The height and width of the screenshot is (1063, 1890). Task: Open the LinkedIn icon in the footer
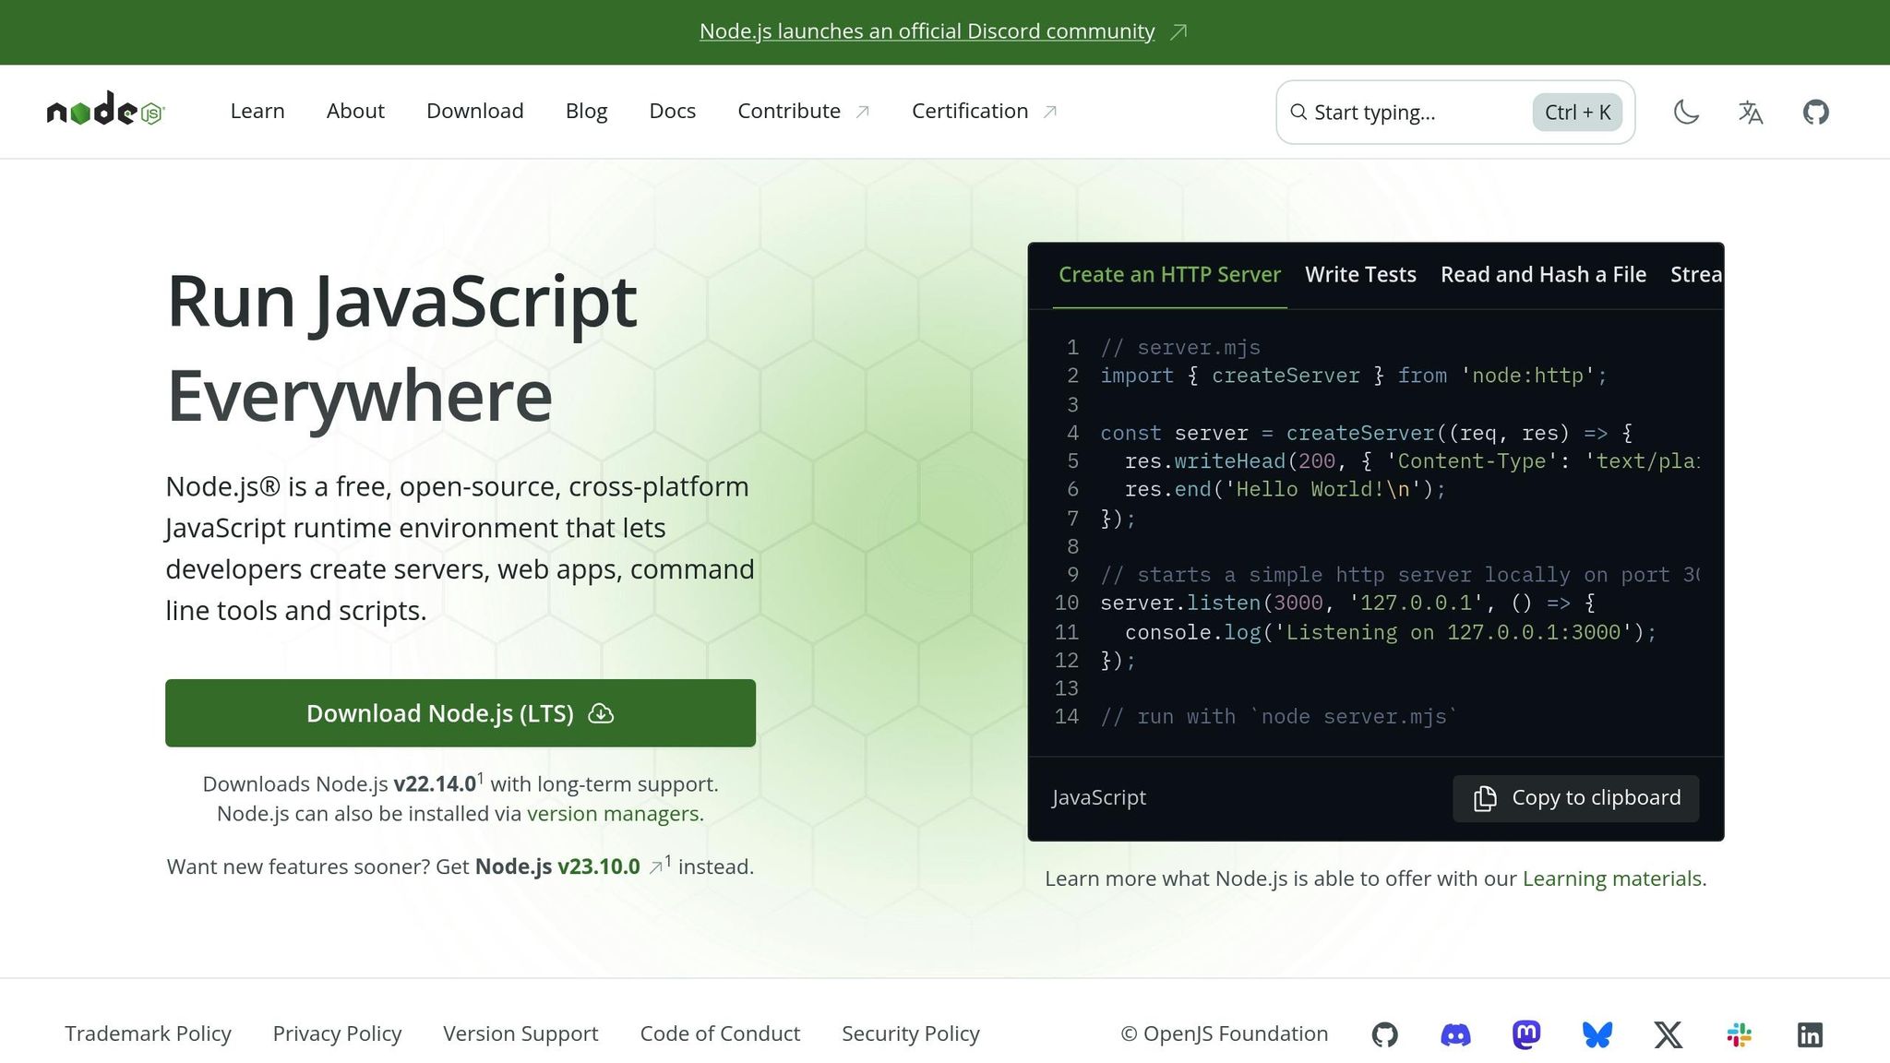[x=1810, y=1033]
